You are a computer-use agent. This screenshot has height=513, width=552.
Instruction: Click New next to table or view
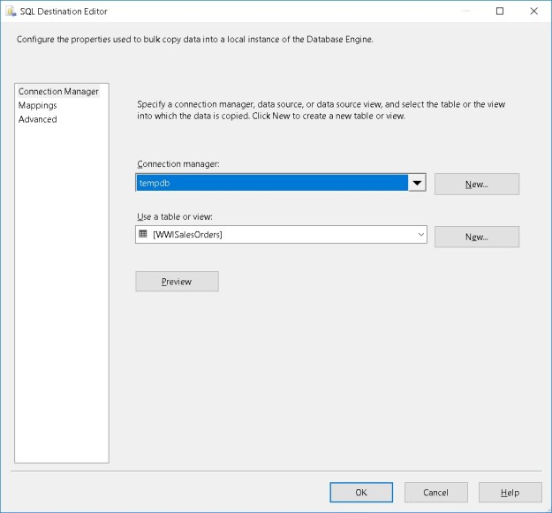477,237
